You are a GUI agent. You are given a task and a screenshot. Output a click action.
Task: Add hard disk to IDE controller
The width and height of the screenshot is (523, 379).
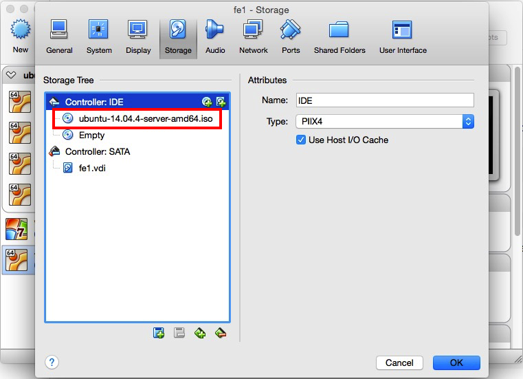point(221,102)
